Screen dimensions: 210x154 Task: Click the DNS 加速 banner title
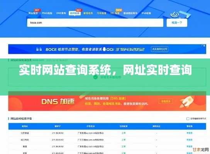(58, 102)
